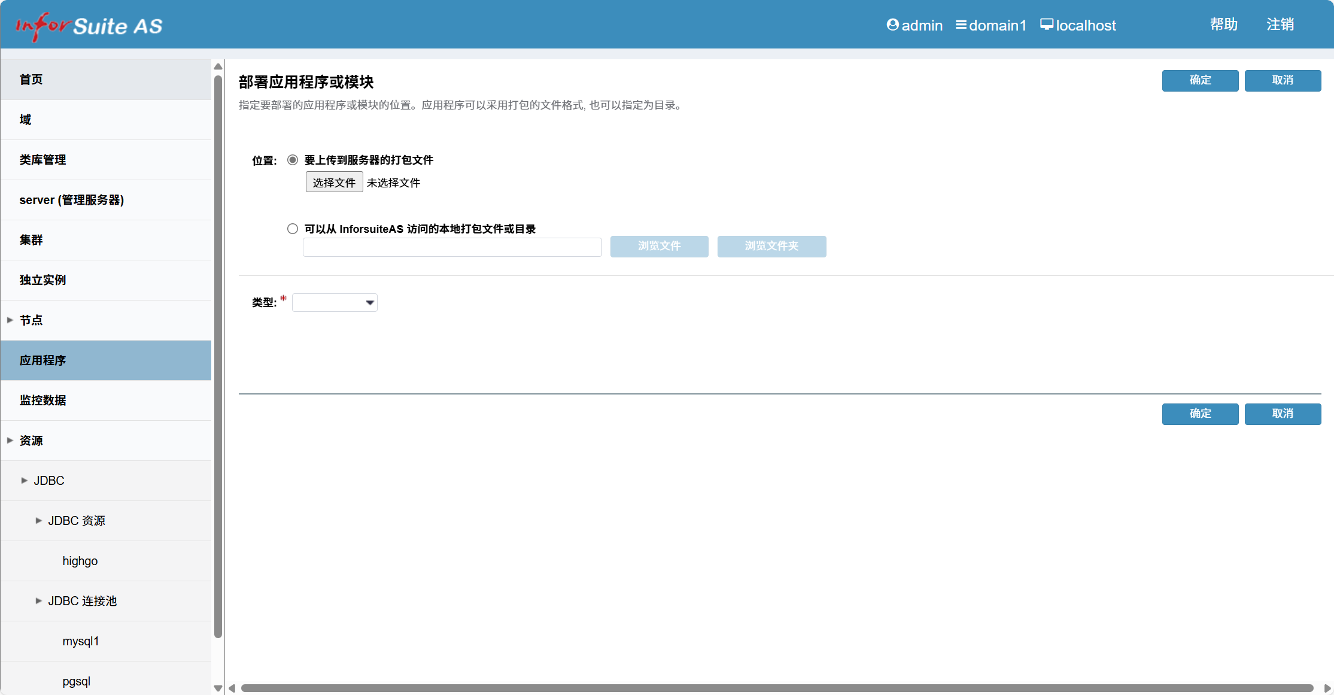This screenshot has height=695, width=1334.
Task: Click horizontal scroll right arrow
Action: tap(1327, 688)
